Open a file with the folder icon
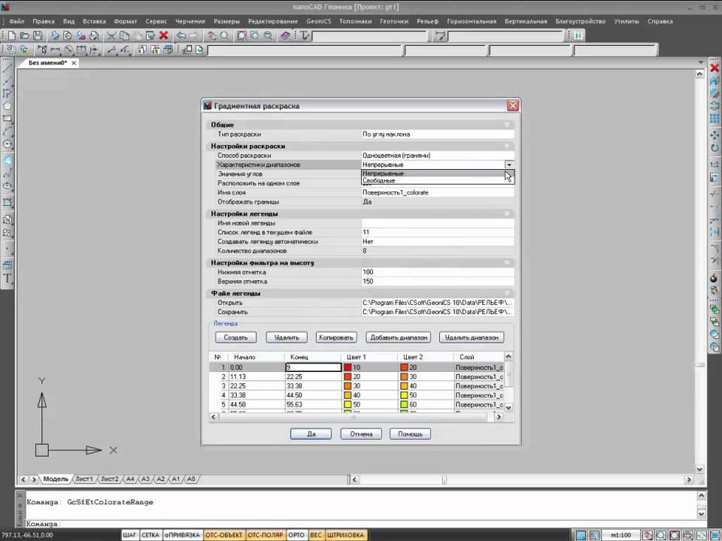 coord(25,35)
